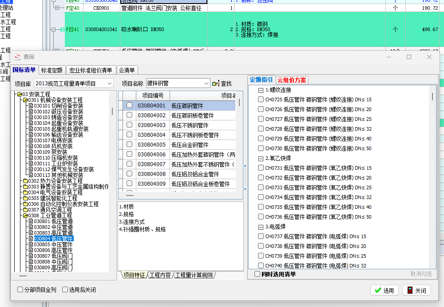Switch to the 标准定额 tab
This screenshot has height=307, width=444.
[x=52, y=70]
